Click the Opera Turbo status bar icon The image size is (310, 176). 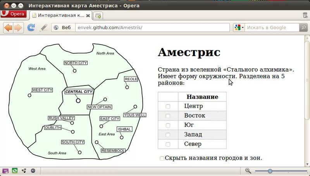[33, 171]
